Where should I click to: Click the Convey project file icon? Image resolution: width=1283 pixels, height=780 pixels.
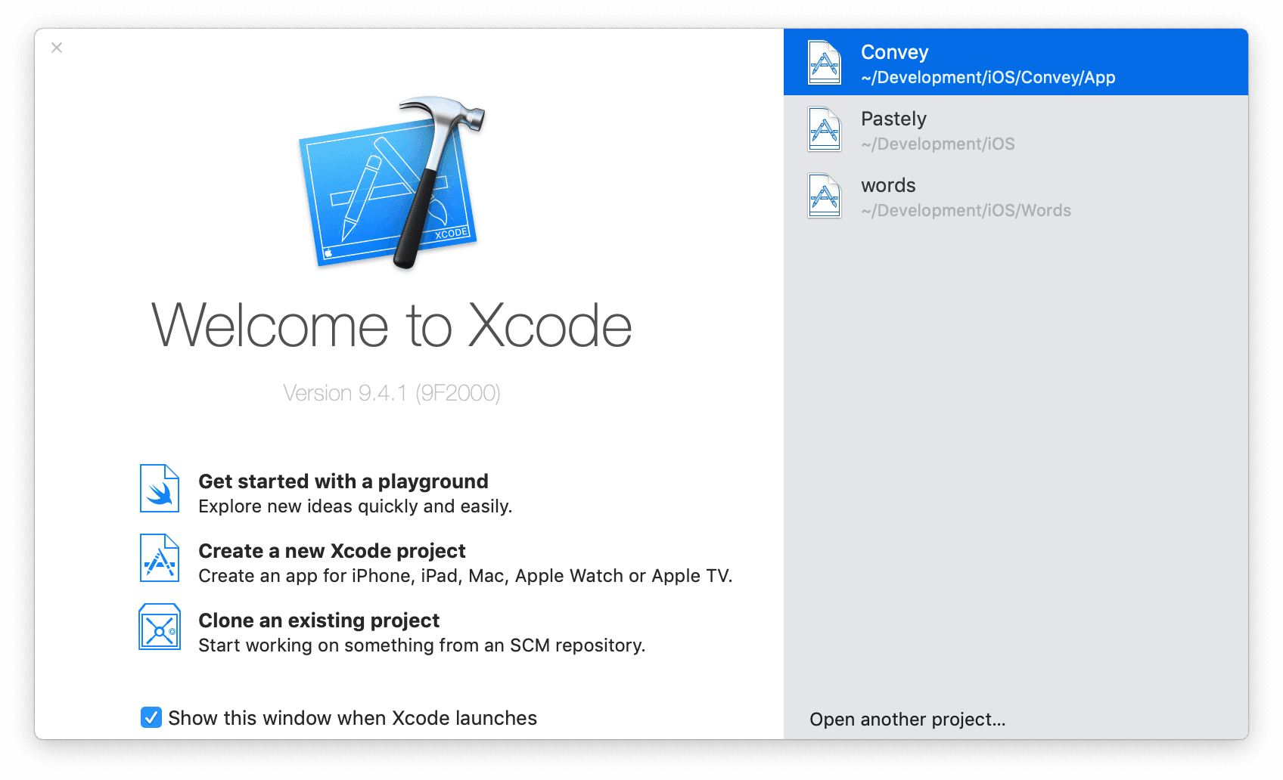(x=824, y=63)
